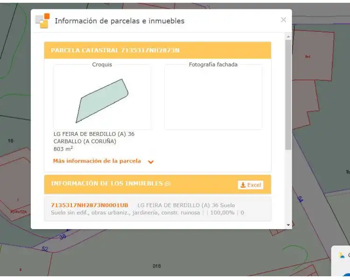Click address text LG FEIRA DE BERDILLO (A) 36
This screenshot has height=280, width=350.
(x=94, y=134)
